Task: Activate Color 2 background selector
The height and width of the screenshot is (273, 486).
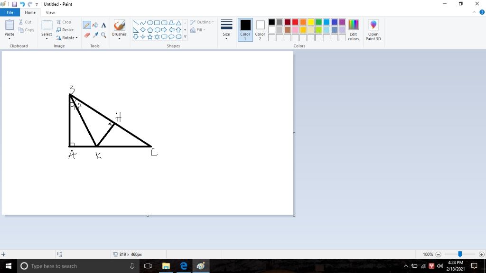Action: click(260, 30)
